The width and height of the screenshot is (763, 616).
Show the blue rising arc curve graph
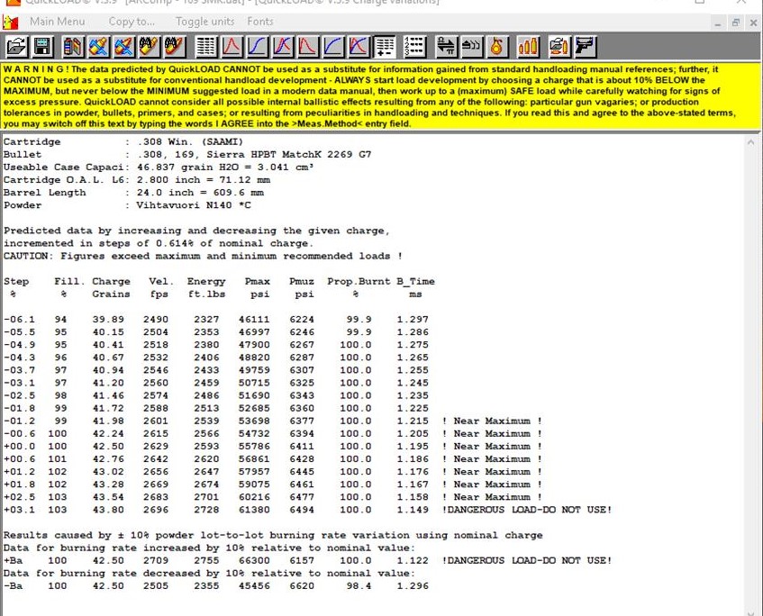point(332,47)
